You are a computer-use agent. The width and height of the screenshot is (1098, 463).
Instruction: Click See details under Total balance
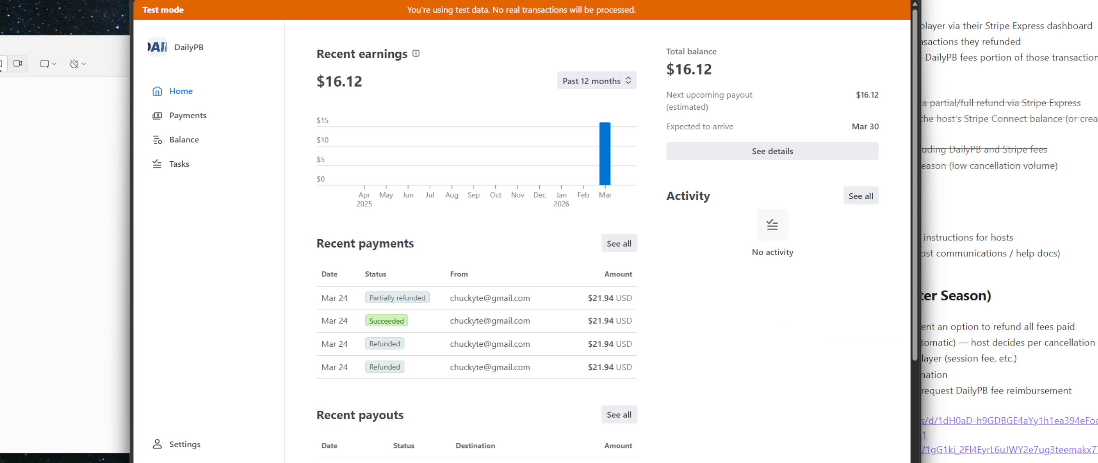click(x=772, y=151)
